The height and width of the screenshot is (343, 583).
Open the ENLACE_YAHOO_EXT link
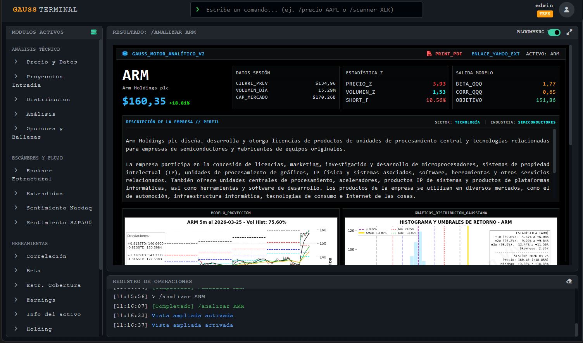(495, 54)
